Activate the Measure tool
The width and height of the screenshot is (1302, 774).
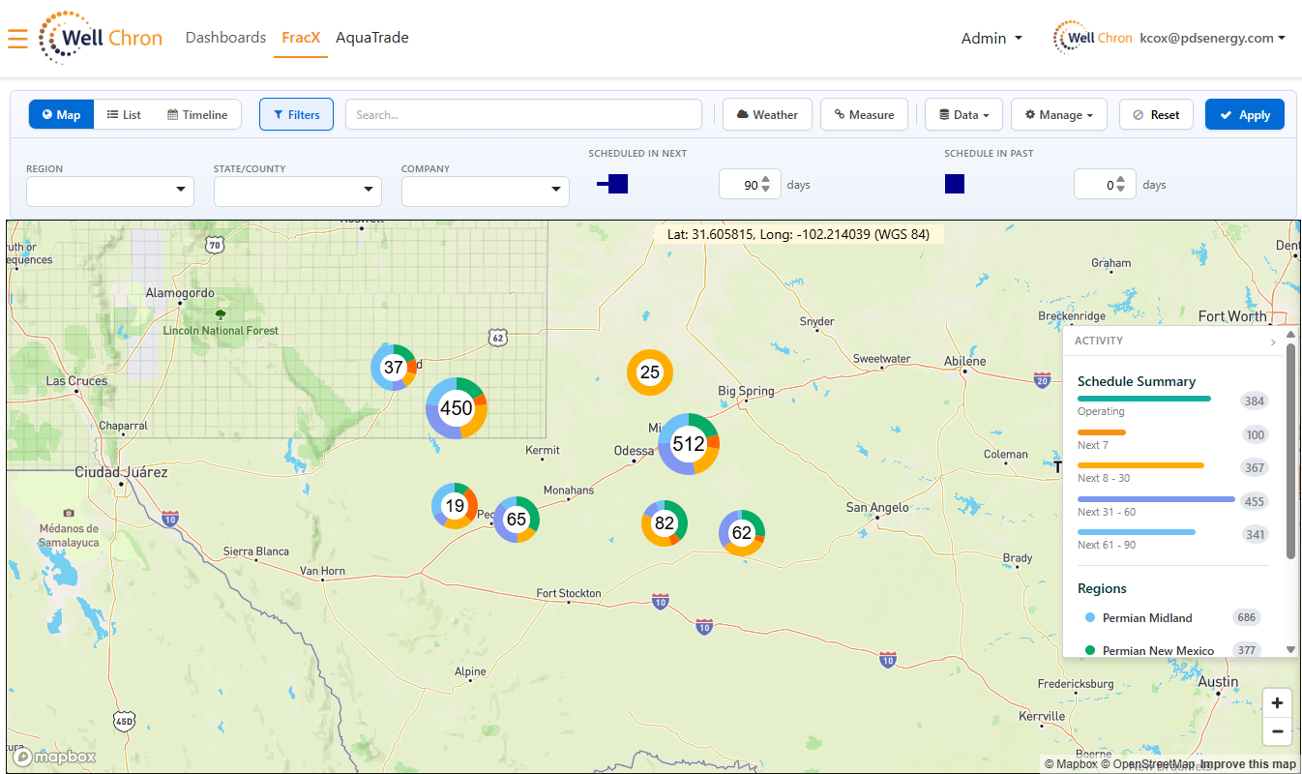coord(865,114)
